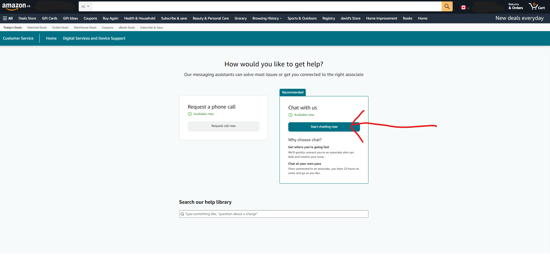This screenshot has height=257, width=550.
Task: Open david's Store
Action: click(351, 18)
